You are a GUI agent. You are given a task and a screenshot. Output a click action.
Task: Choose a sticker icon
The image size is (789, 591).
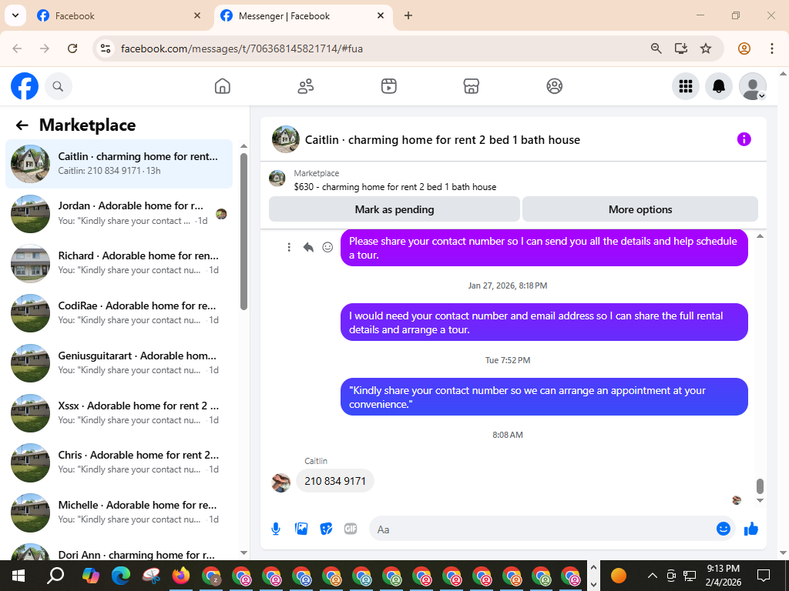click(x=326, y=529)
